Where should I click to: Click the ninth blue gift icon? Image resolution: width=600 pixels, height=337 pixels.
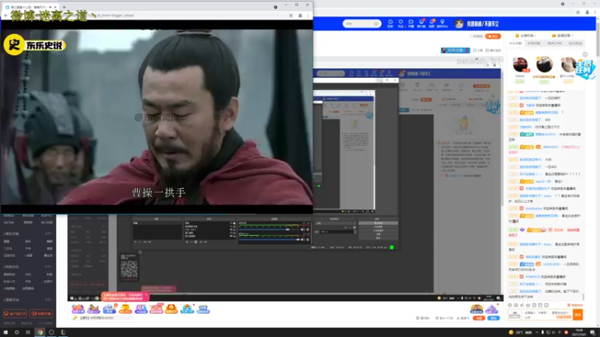tap(203, 309)
